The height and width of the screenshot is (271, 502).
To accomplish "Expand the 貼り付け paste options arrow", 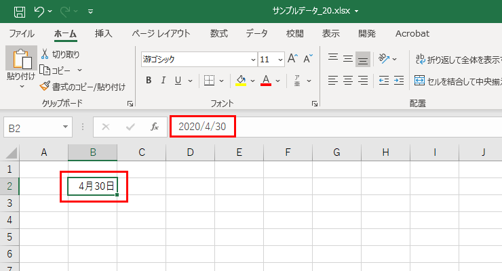I will (x=22, y=86).
